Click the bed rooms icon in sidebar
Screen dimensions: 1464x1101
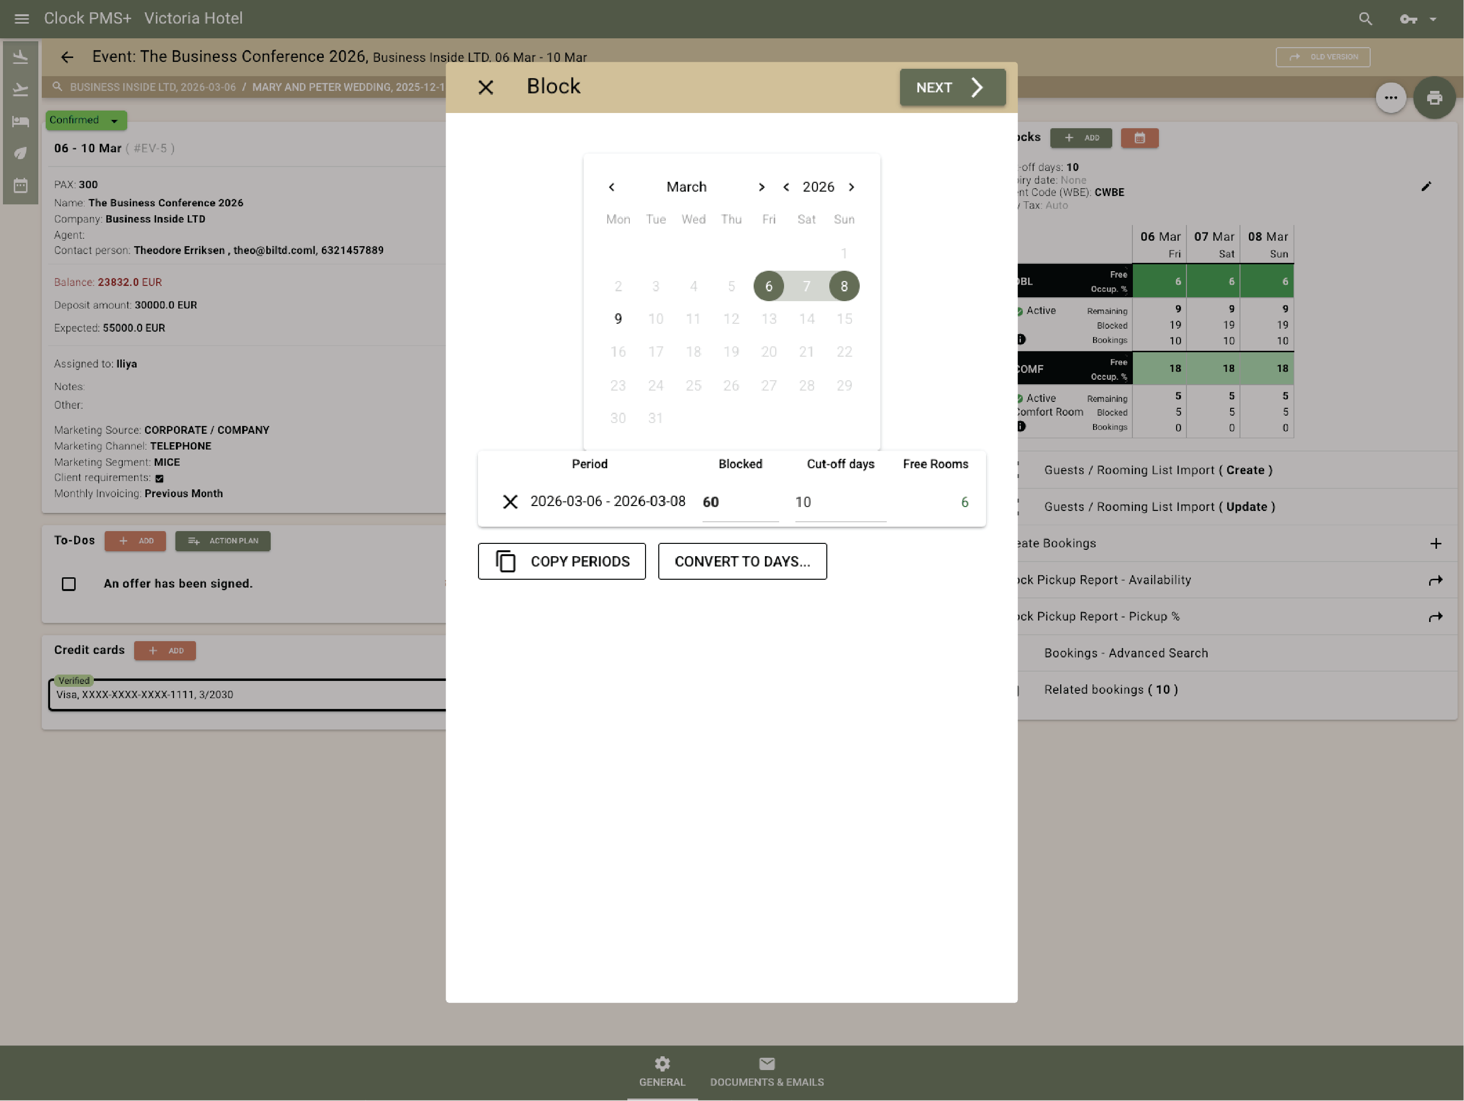pyautogui.click(x=21, y=121)
